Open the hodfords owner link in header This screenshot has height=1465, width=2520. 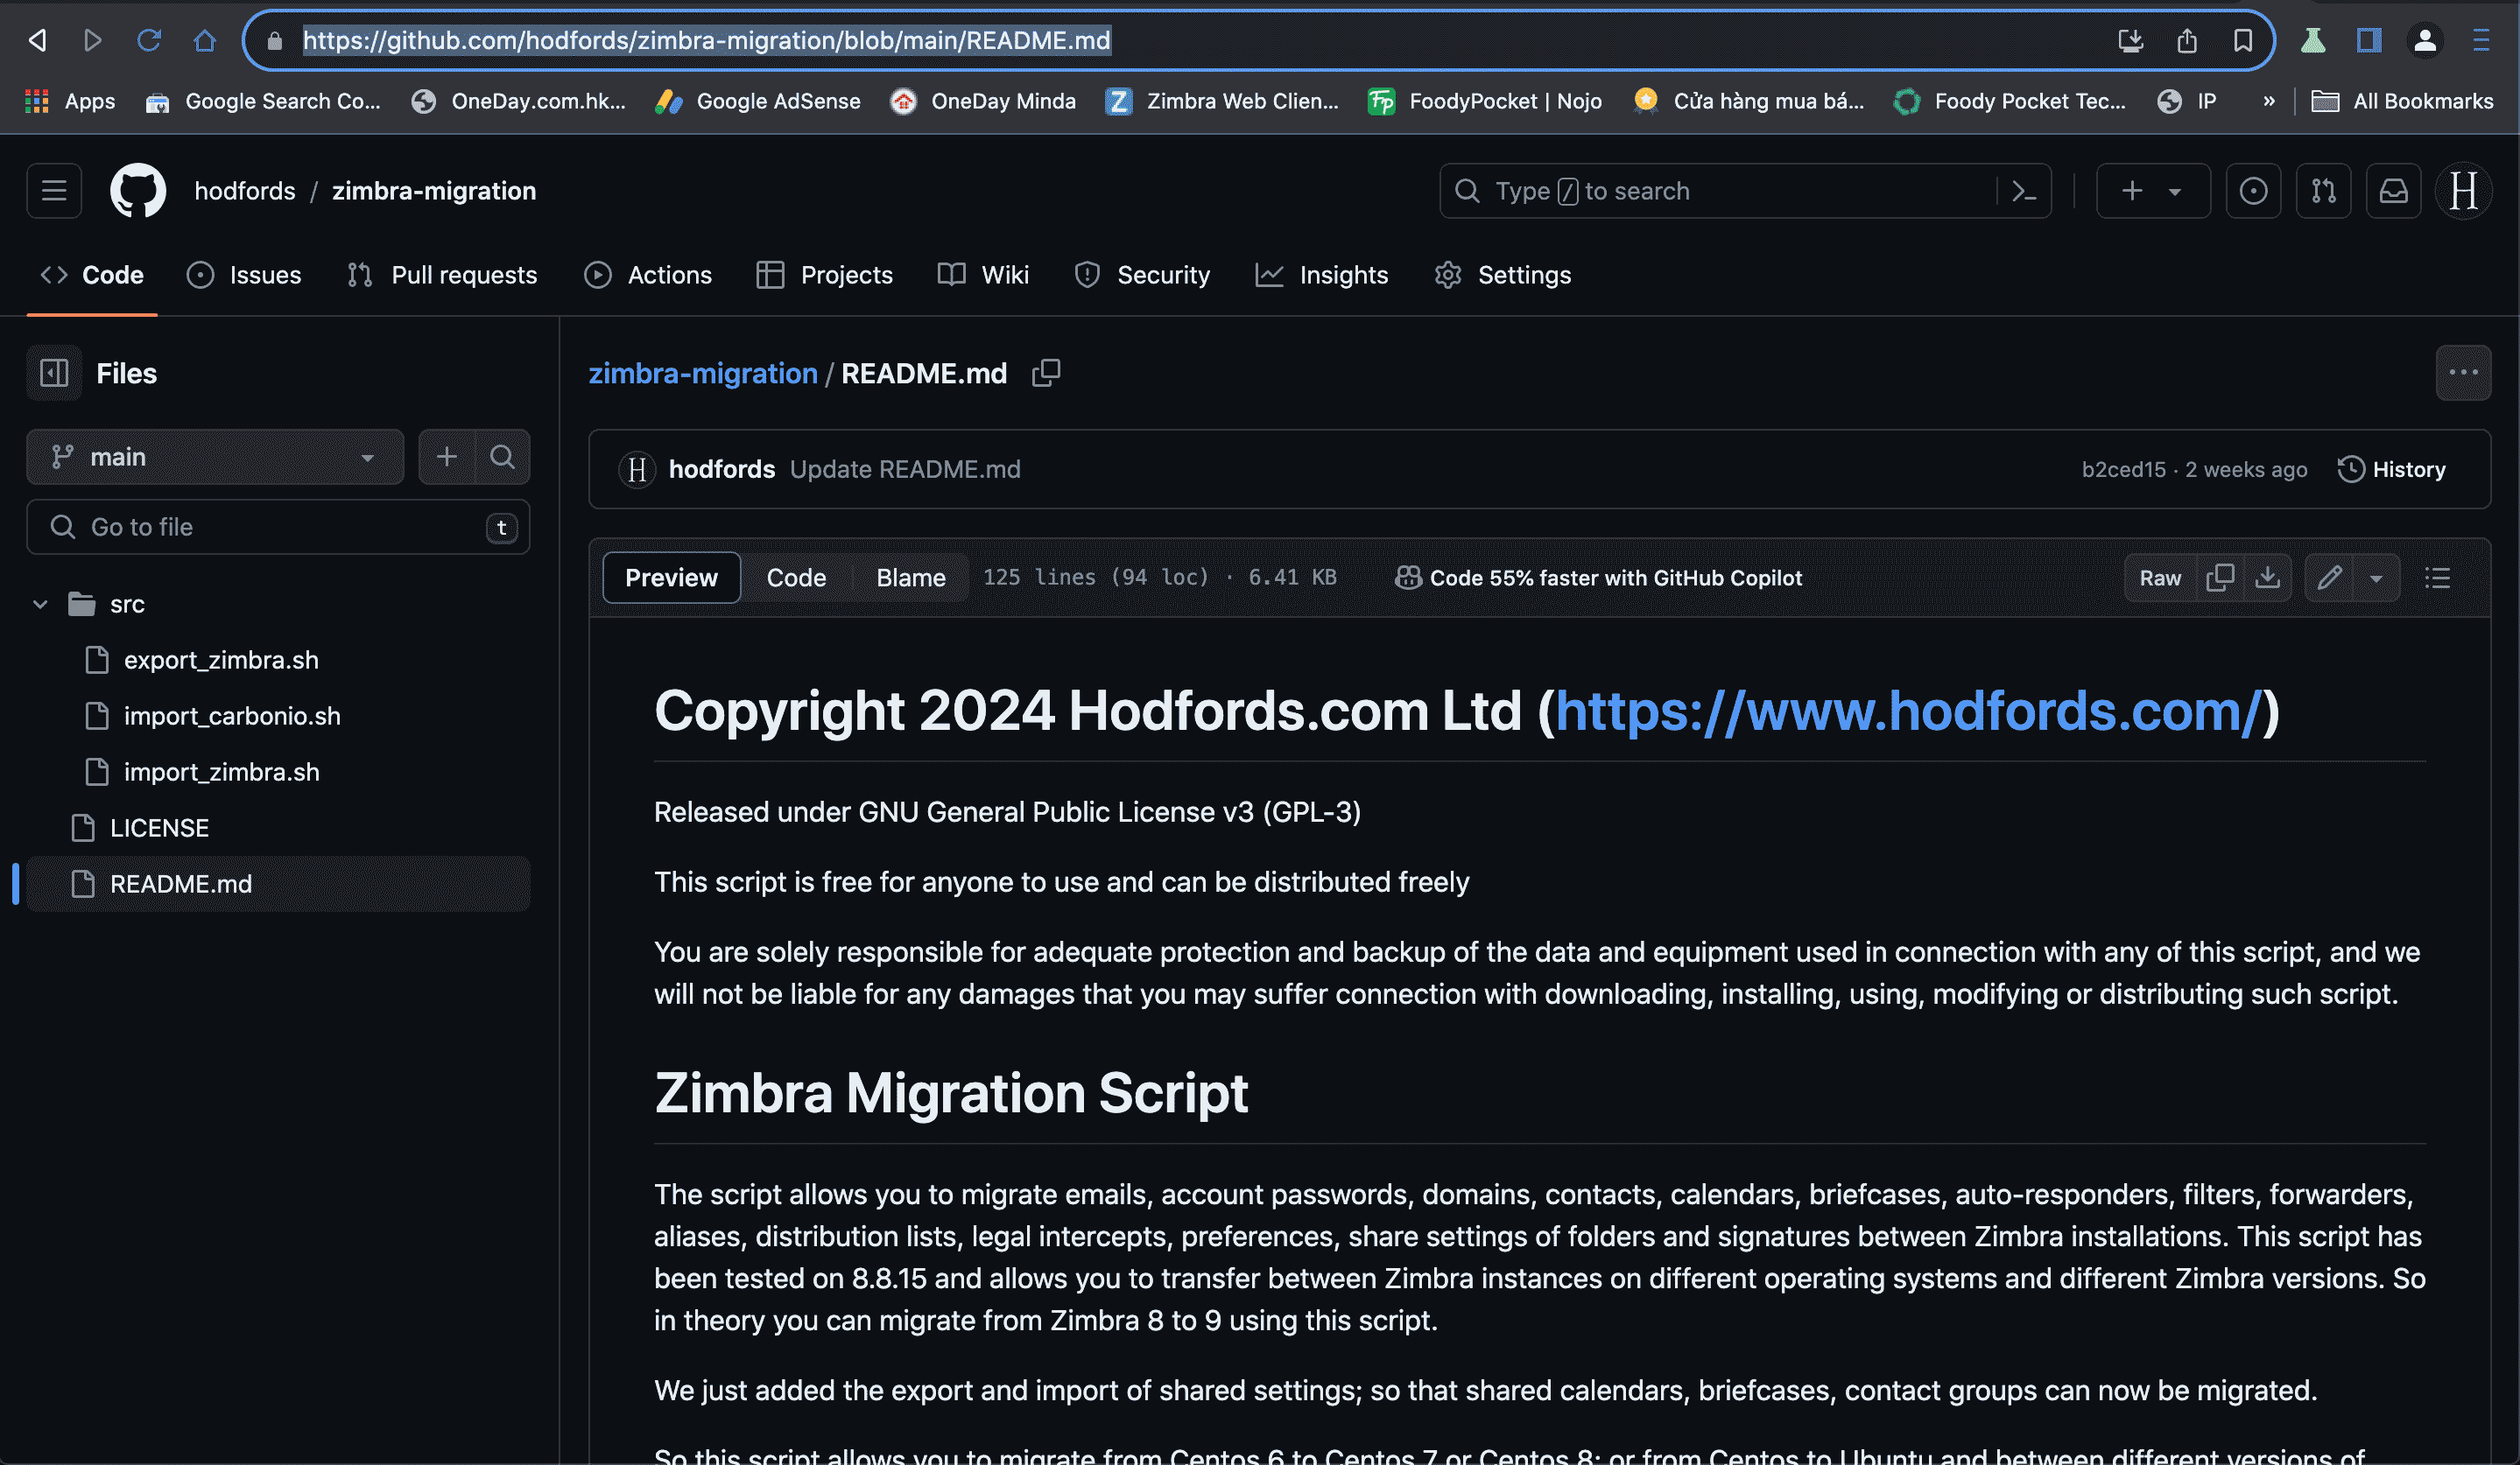[x=245, y=191]
